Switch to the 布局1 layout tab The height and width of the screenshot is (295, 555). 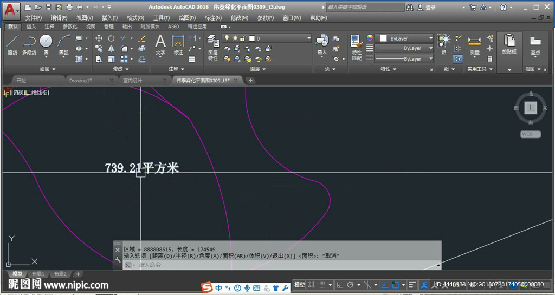point(38,274)
